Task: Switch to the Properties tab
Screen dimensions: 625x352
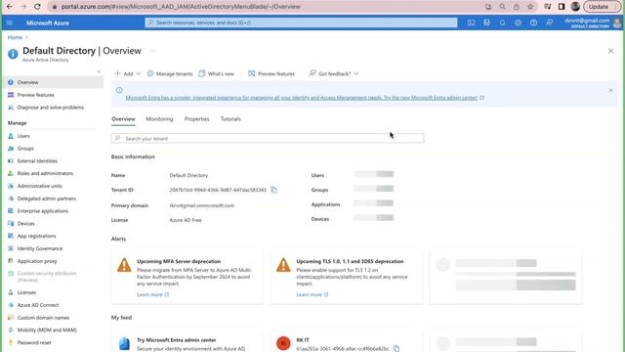Action: point(196,119)
